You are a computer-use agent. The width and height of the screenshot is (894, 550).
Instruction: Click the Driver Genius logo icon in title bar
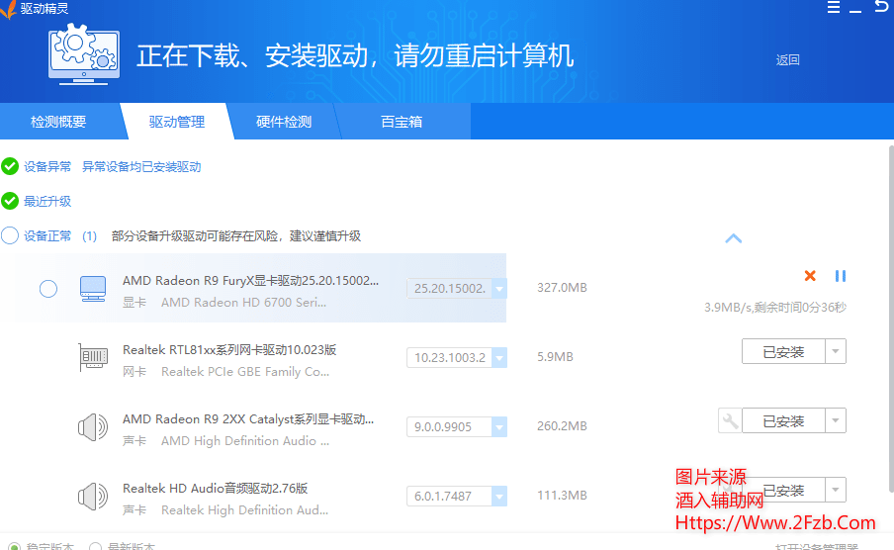click(8, 9)
